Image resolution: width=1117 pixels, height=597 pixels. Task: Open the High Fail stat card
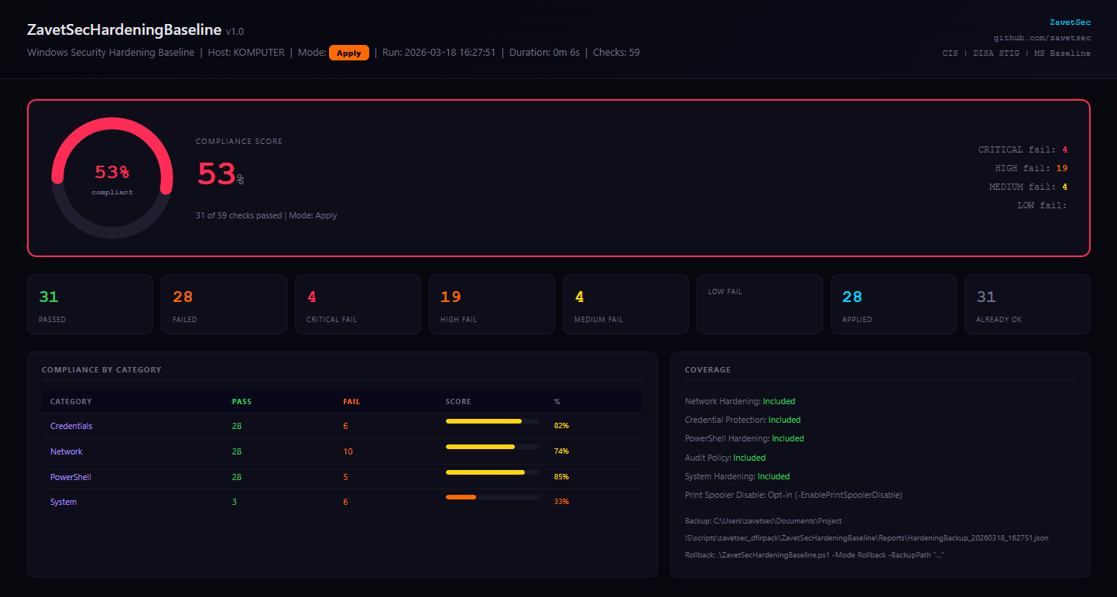pyautogui.click(x=492, y=304)
